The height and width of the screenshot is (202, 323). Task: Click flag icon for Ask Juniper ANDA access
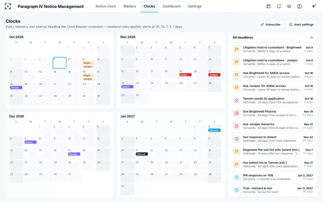pos(237,88)
